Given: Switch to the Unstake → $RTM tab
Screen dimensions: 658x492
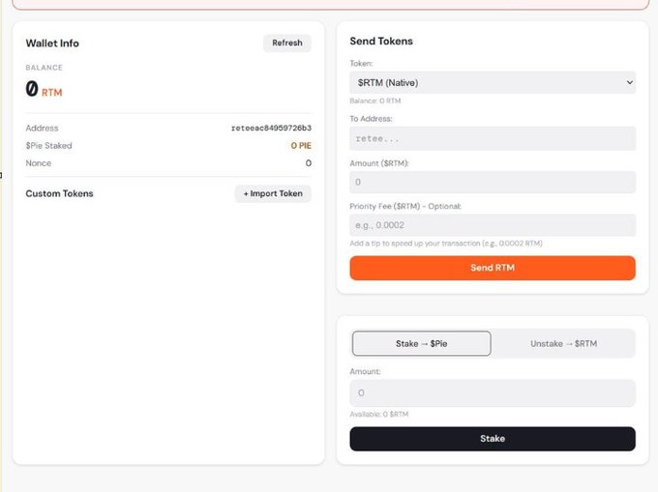Looking at the screenshot, I should point(563,344).
